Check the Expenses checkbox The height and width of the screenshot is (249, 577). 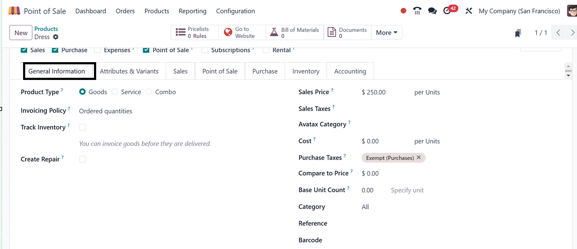click(x=97, y=50)
